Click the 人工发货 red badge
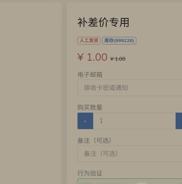Image resolution: width=182 pixels, height=184 pixels. [89, 41]
